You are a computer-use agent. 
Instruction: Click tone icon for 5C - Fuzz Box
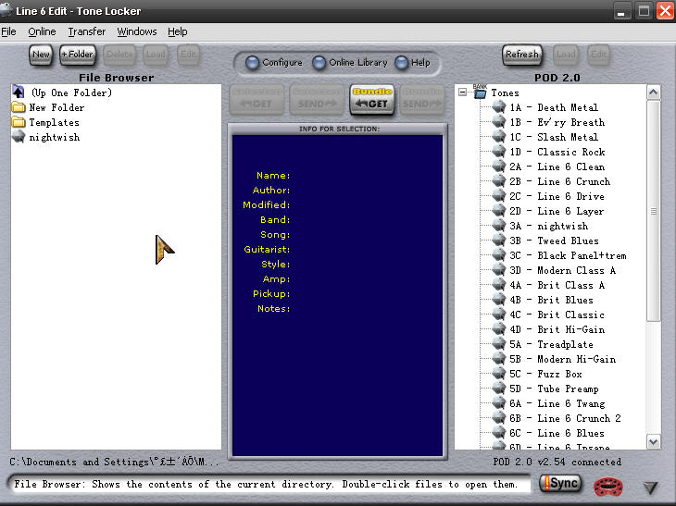point(499,374)
